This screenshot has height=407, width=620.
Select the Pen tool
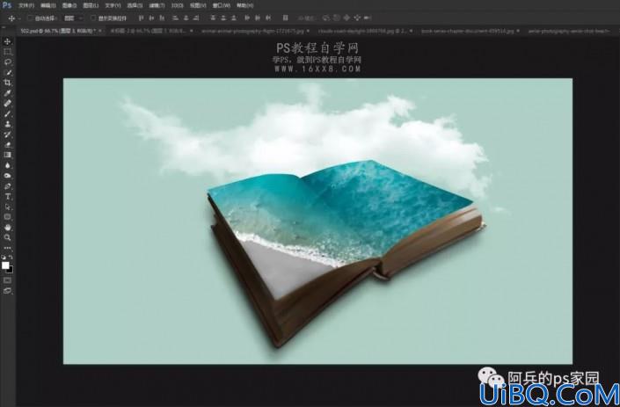tap(7, 186)
